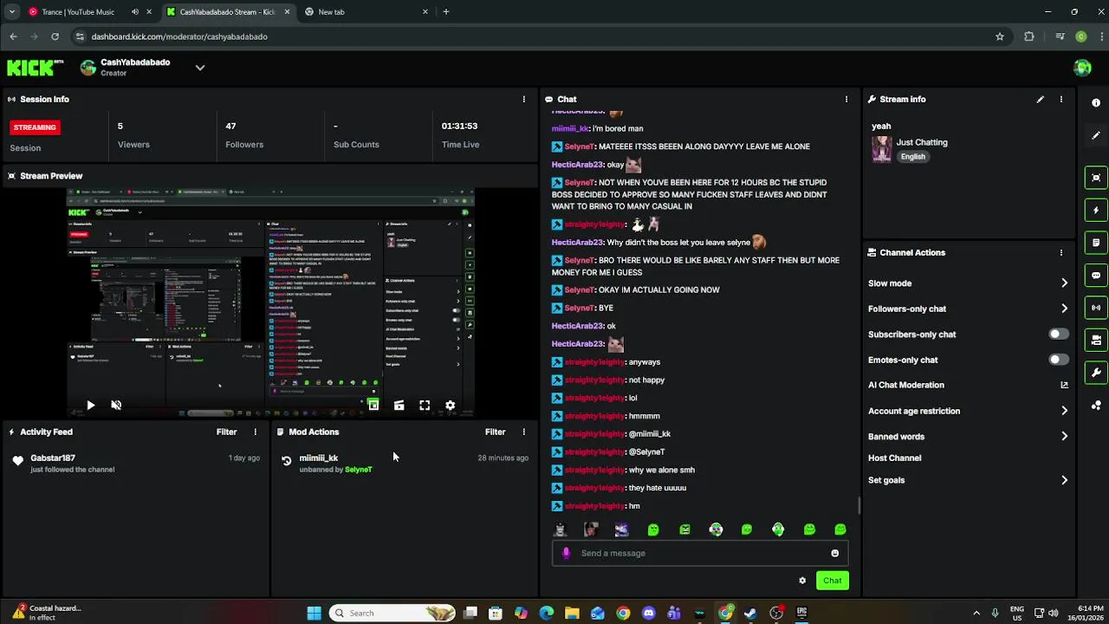Open a new browser tab
The height and width of the screenshot is (624, 1109).
coord(446,12)
